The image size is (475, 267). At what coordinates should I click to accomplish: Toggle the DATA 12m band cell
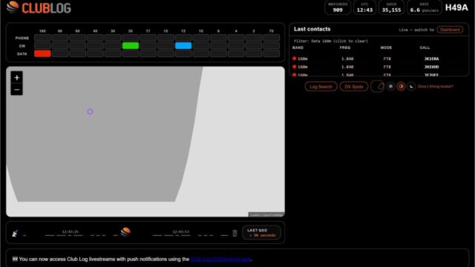tap(183, 53)
